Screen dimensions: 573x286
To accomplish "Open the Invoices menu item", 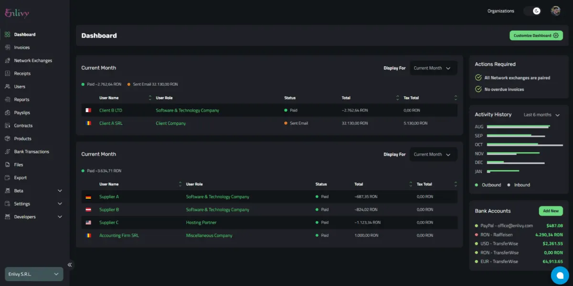I will (22, 48).
